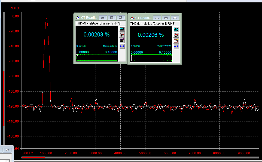Click the -20.00 level axis label

point(14,31)
